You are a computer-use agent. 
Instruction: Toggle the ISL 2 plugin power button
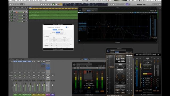point(74,65)
